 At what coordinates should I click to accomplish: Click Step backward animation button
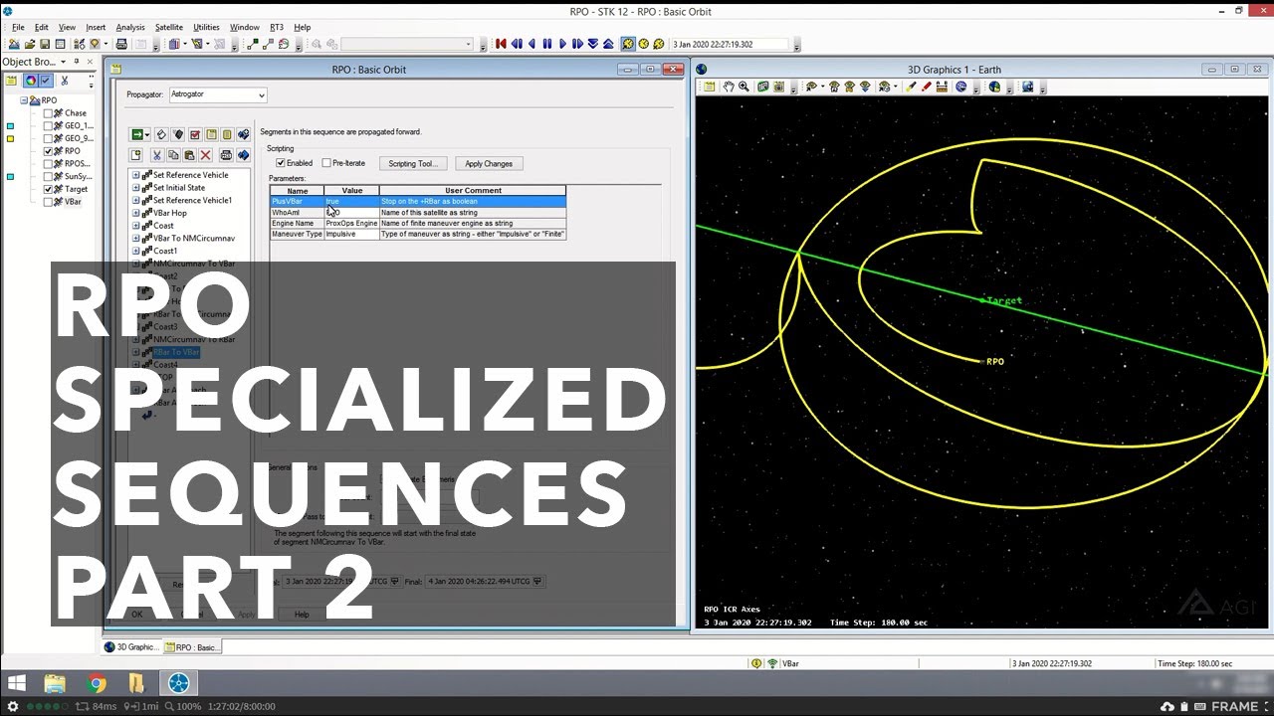(x=517, y=44)
